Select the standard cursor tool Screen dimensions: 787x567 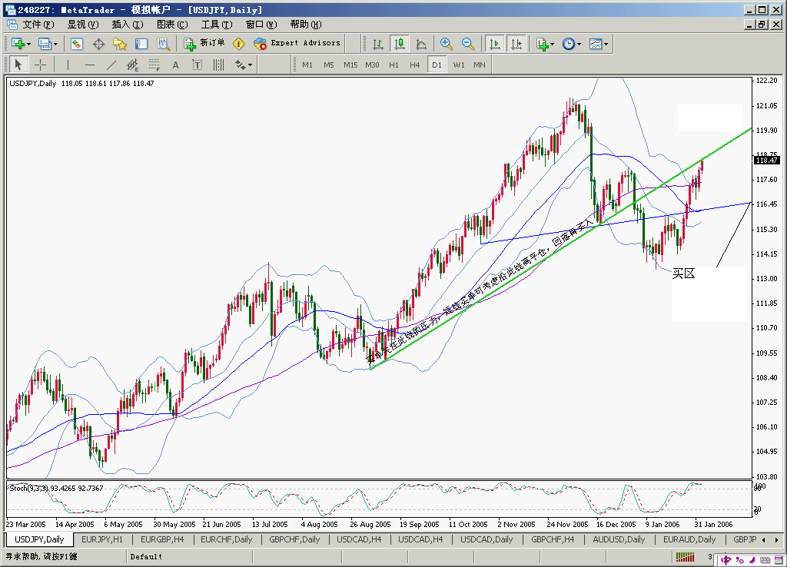(x=18, y=65)
